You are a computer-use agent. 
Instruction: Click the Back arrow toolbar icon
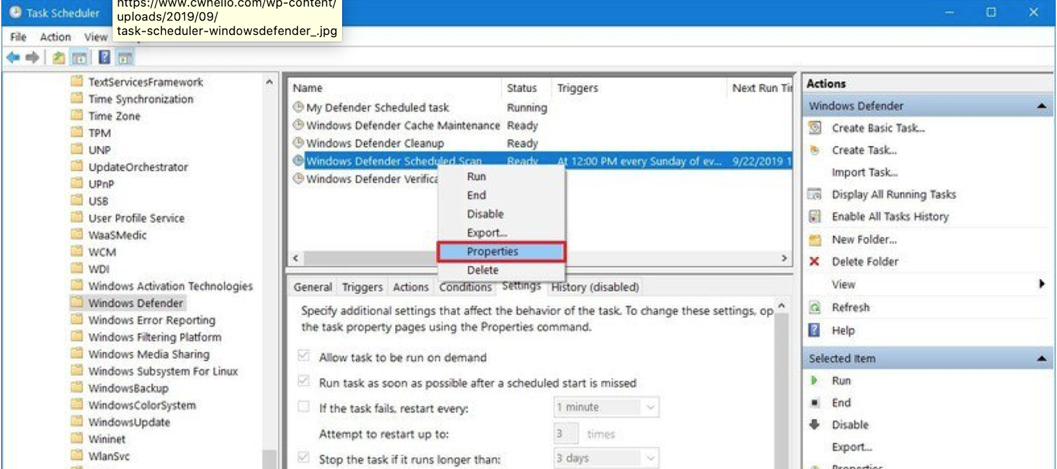coord(13,57)
